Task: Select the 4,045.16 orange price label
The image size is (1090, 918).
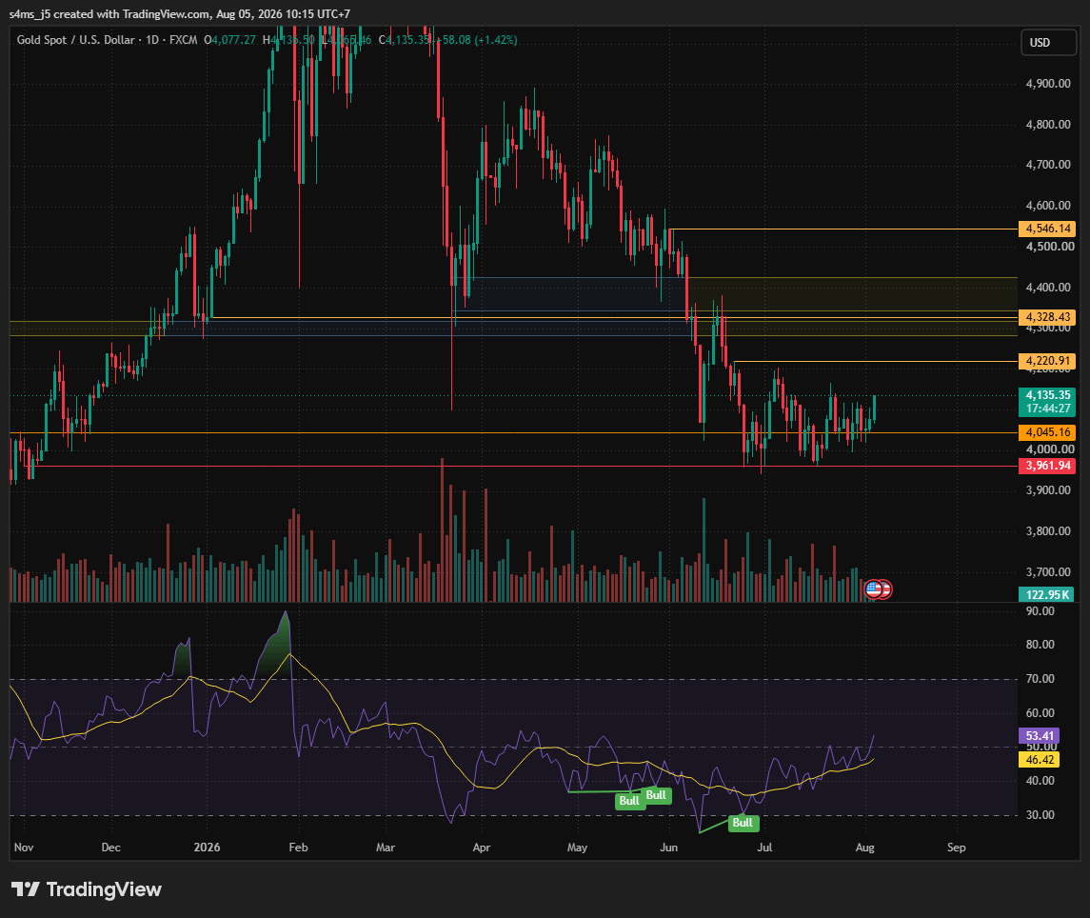Action: point(1047,432)
